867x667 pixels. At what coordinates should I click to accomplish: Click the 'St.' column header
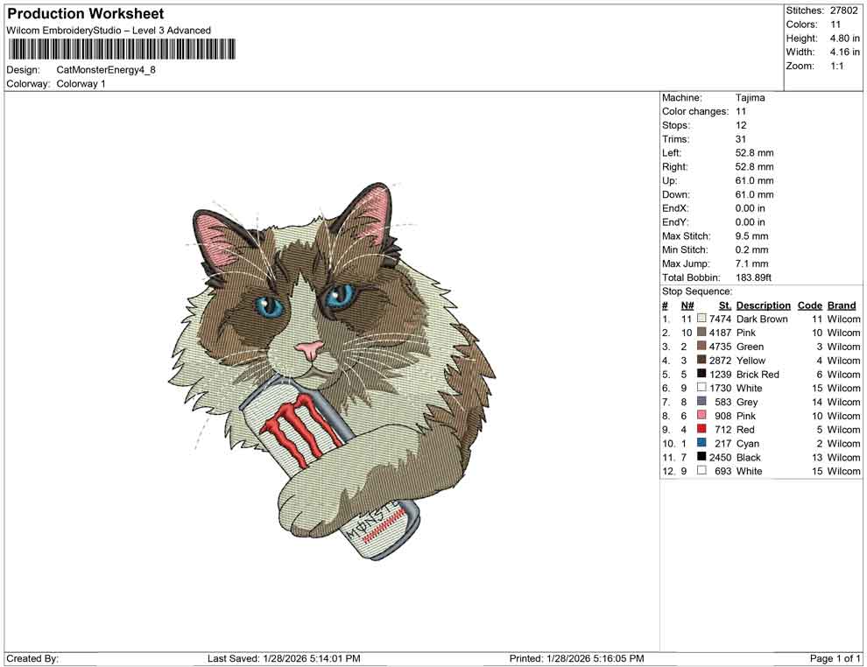pos(725,305)
